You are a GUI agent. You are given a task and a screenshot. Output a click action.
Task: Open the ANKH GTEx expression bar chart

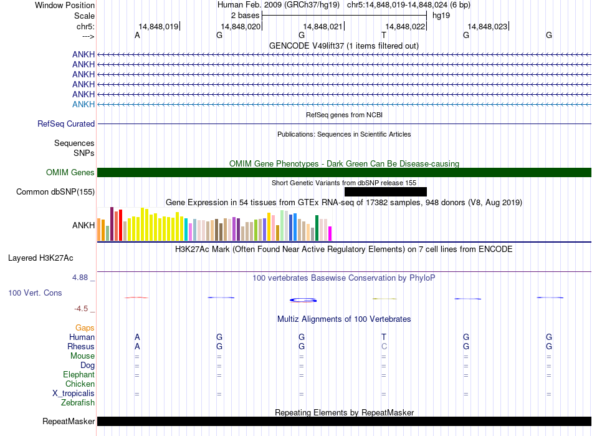point(214,224)
